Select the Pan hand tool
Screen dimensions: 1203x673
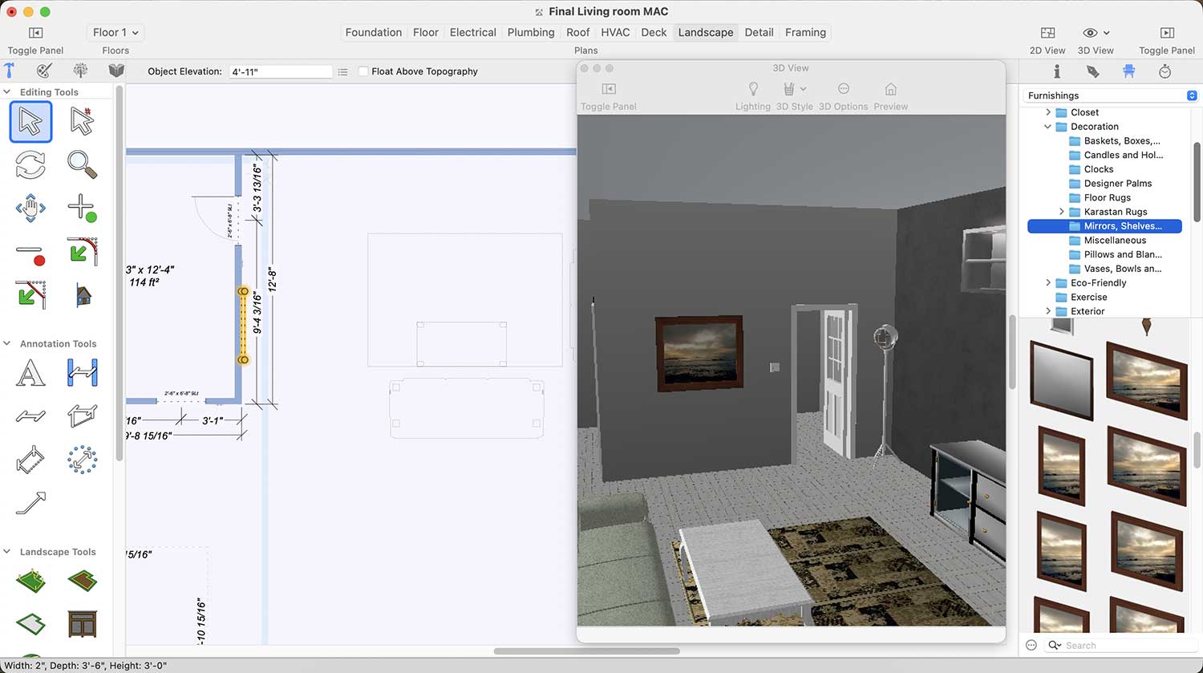pyautogui.click(x=30, y=208)
